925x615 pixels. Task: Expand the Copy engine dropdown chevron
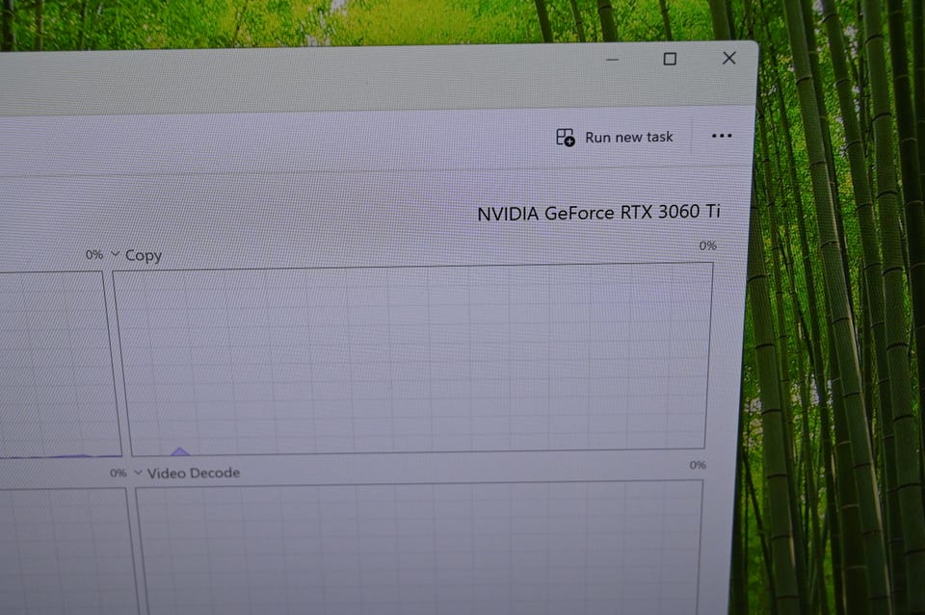tap(116, 255)
